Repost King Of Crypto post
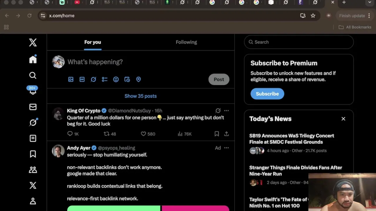Screen dimensions: 376x211 [x=110, y=134]
